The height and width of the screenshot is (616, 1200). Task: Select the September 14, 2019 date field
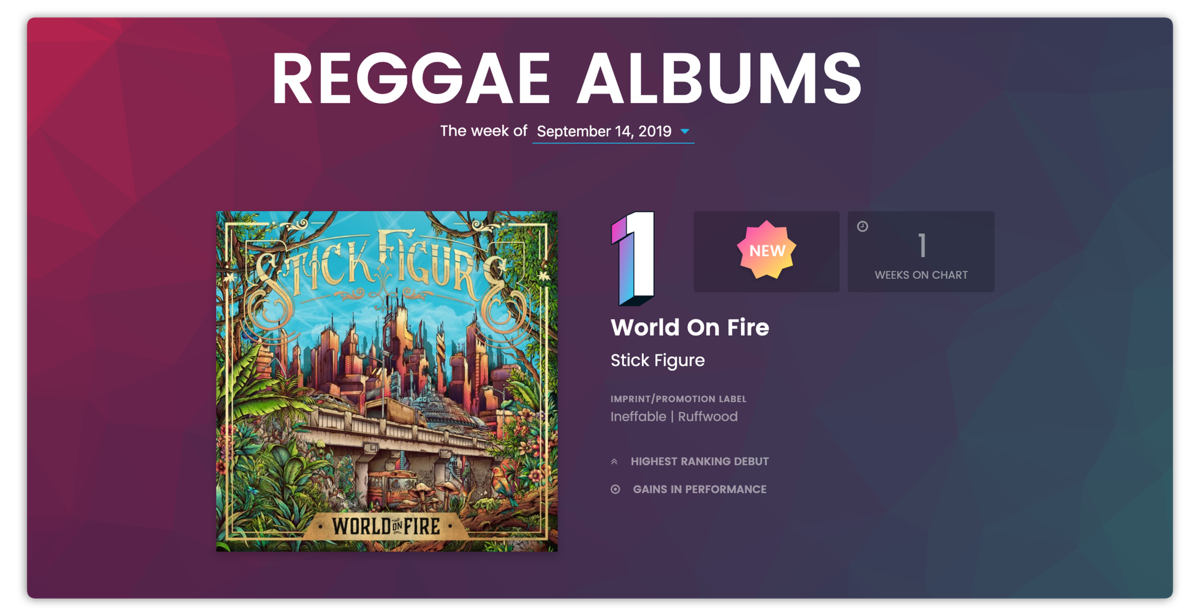(613, 131)
